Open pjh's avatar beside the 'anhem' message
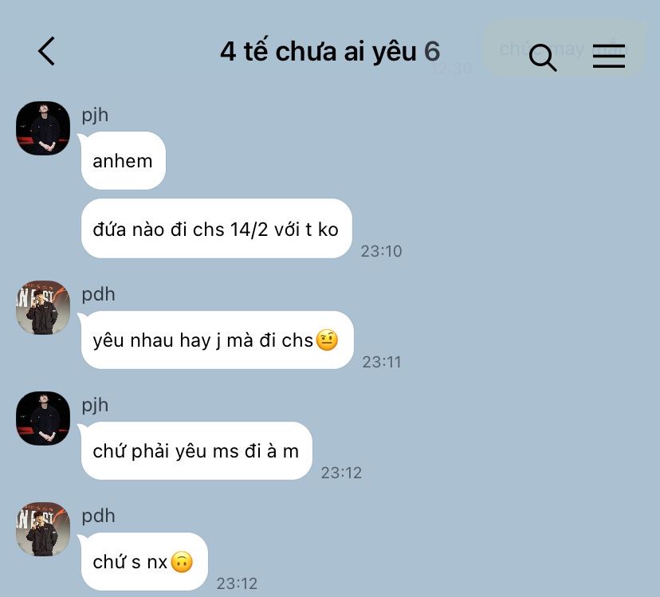Screen dimensions: 660x597 43,128
